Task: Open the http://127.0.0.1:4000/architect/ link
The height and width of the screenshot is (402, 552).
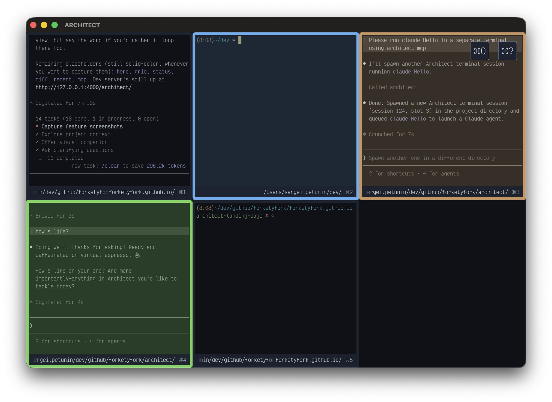Action: pos(84,87)
